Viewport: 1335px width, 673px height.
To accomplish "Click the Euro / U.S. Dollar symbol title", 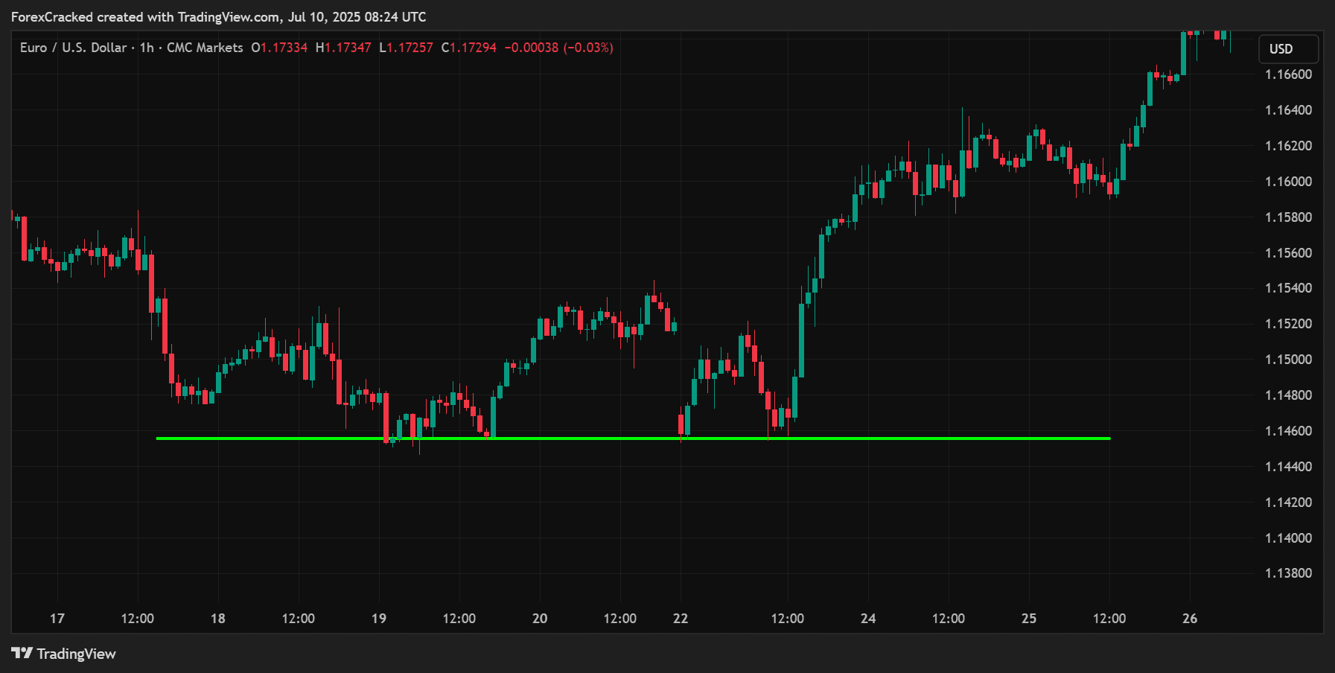I will 73,48.
